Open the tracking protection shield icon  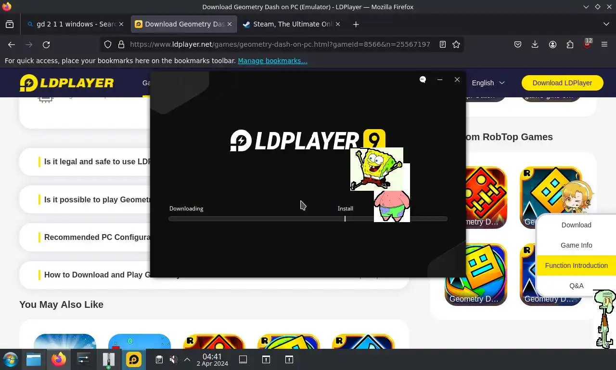point(108,44)
